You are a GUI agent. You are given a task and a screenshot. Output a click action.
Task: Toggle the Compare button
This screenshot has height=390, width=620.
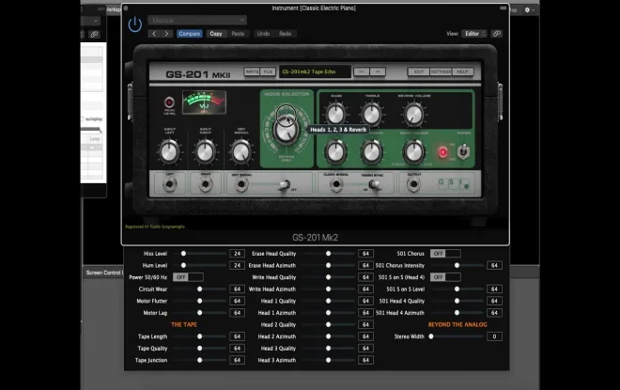click(x=190, y=34)
